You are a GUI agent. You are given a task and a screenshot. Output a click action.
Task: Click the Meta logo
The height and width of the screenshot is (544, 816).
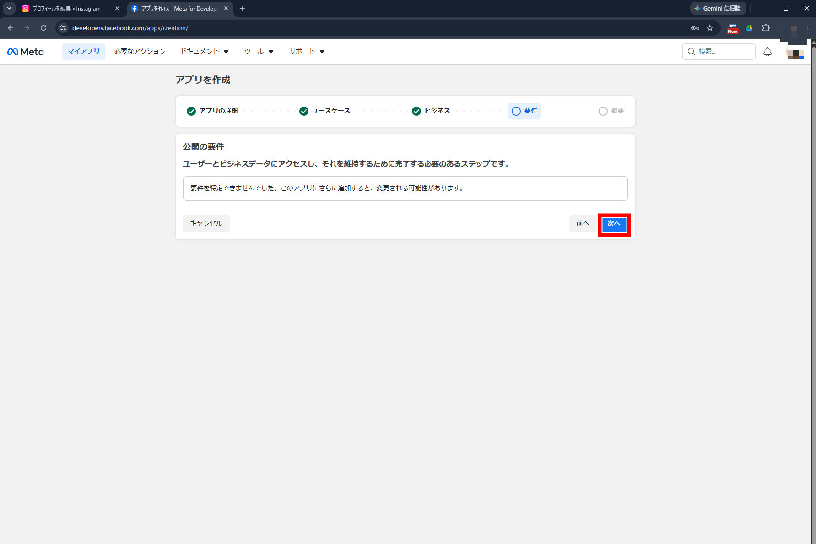tap(26, 52)
